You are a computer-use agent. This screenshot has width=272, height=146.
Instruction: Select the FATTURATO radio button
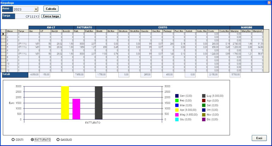(32, 140)
